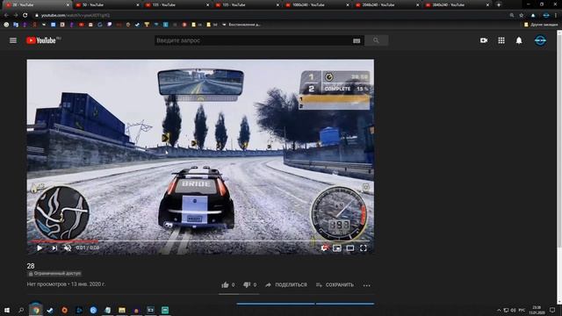This screenshot has height=316, width=562.
Task: Click the address bar URL
Action: pyautogui.click(x=76, y=16)
